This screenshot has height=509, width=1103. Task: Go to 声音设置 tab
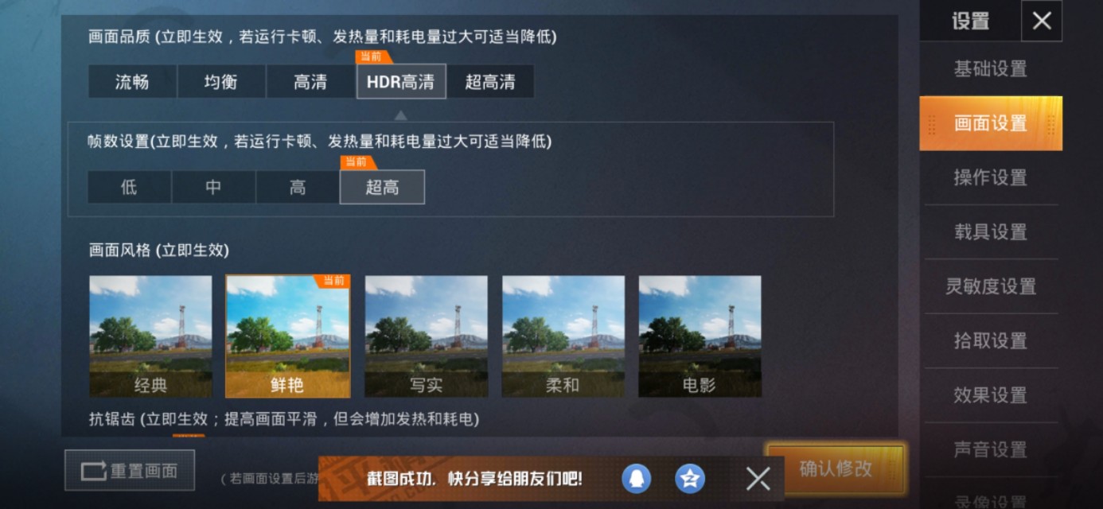[991, 449]
